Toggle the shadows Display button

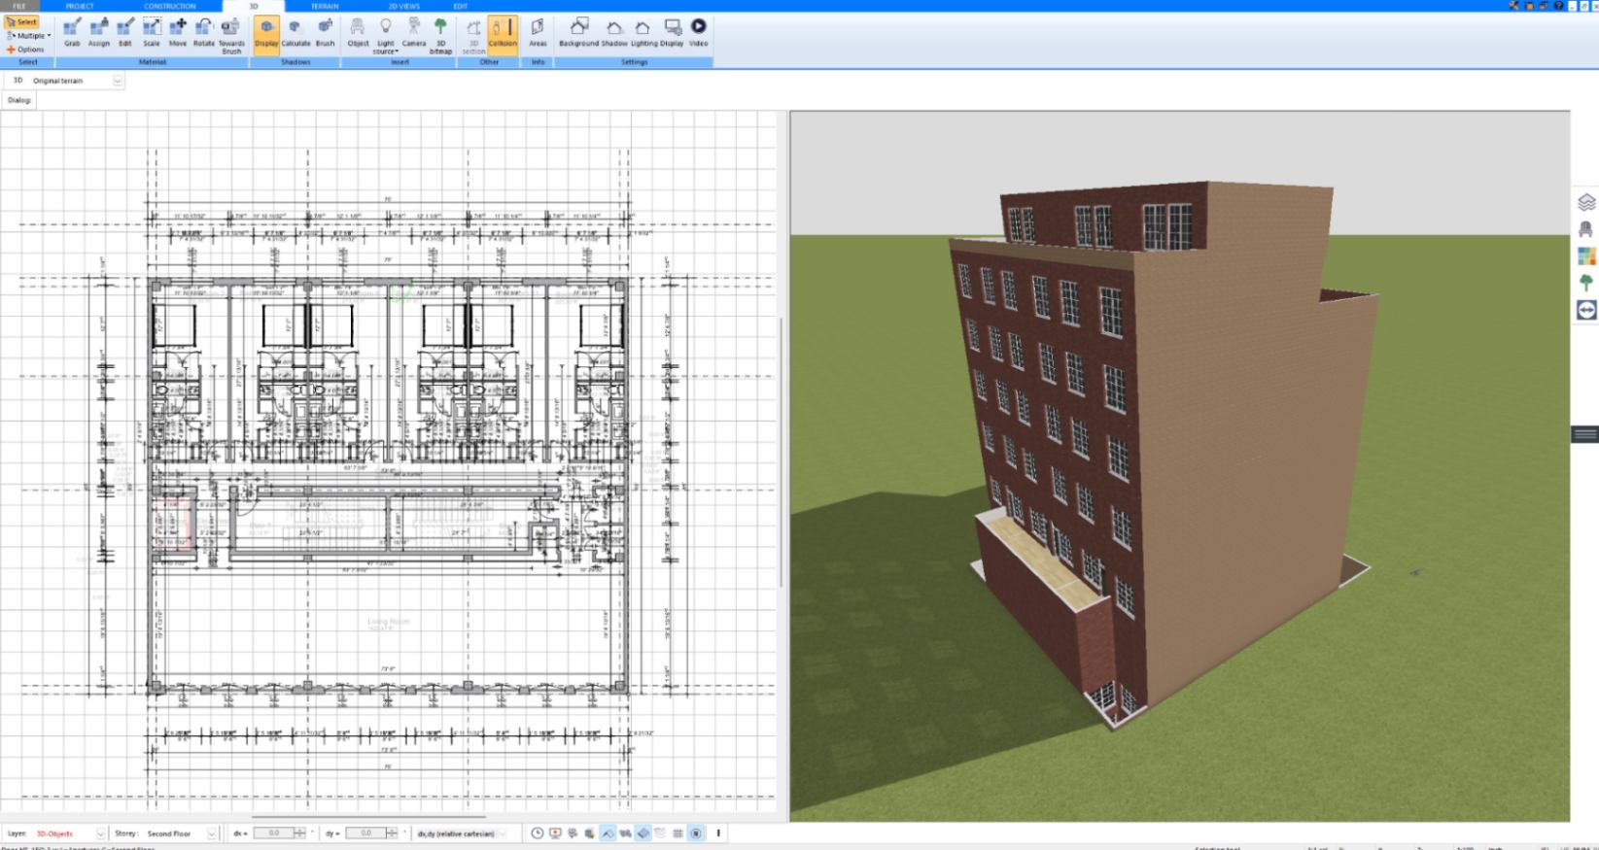pos(266,34)
